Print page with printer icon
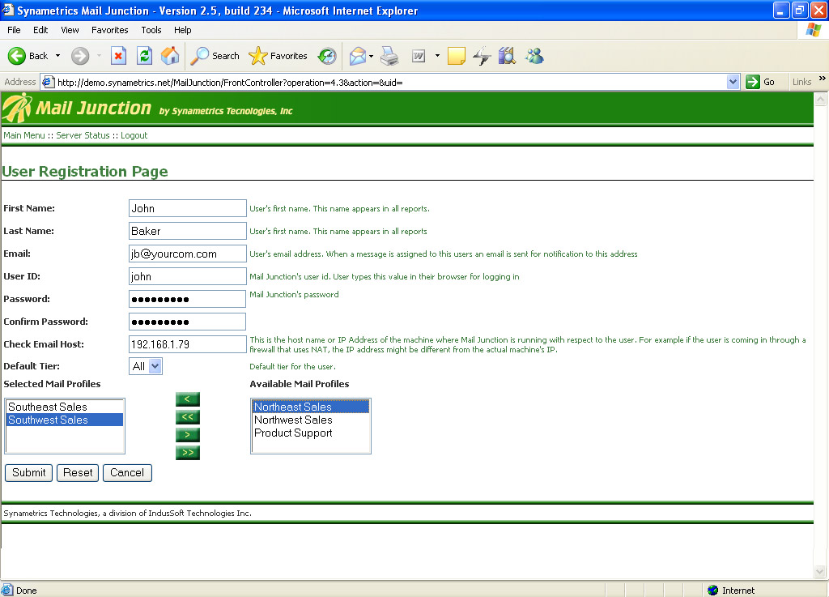The image size is (829, 597). tap(389, 56)
